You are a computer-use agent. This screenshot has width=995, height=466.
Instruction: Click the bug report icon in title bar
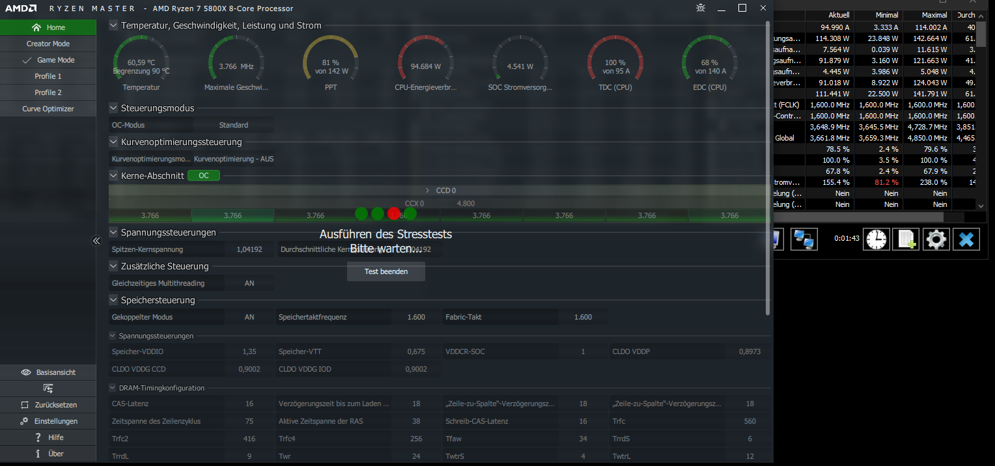pos(701,8)
